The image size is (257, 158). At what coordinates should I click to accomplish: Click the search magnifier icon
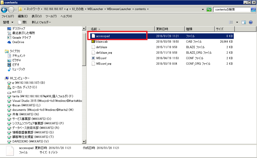pos(253,10)
